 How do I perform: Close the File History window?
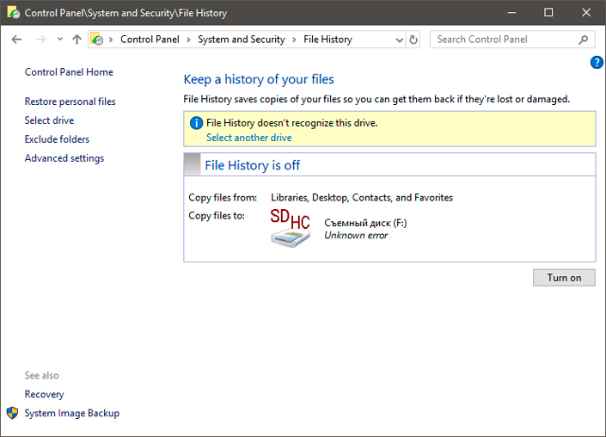coord(586,12)
